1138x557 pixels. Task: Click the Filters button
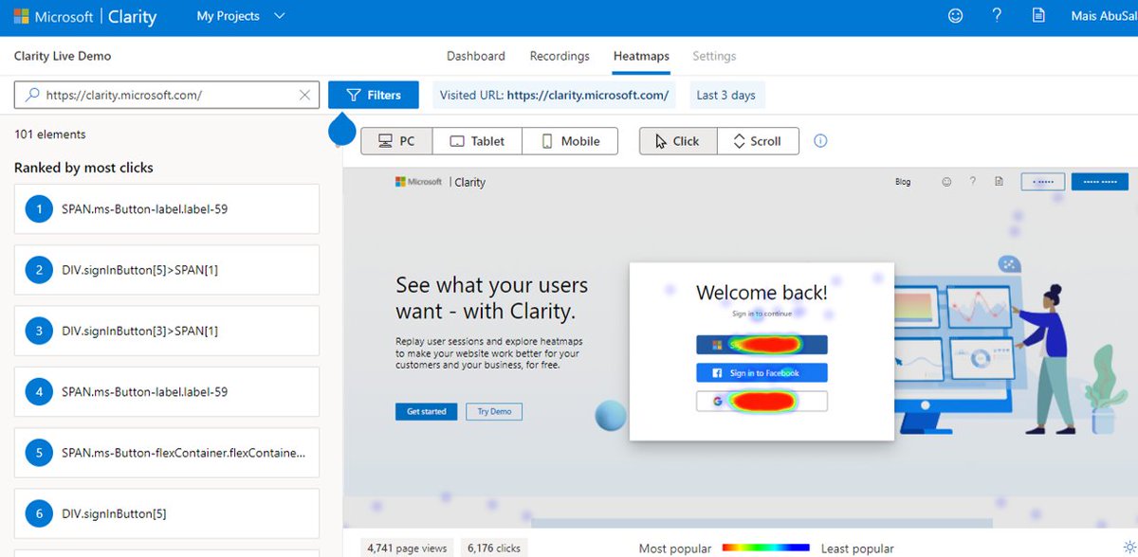pos(374,95)
